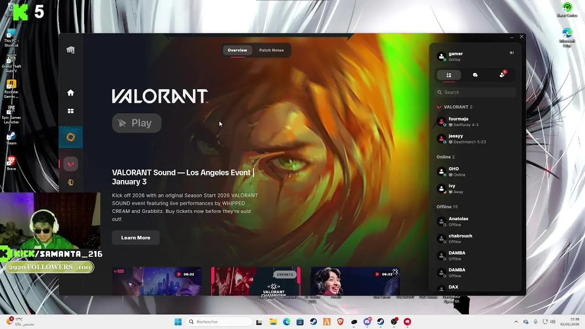Viewport: 585px width, 329px height.
Task: Select offline friend Anatolas
Action: (475, 222)
